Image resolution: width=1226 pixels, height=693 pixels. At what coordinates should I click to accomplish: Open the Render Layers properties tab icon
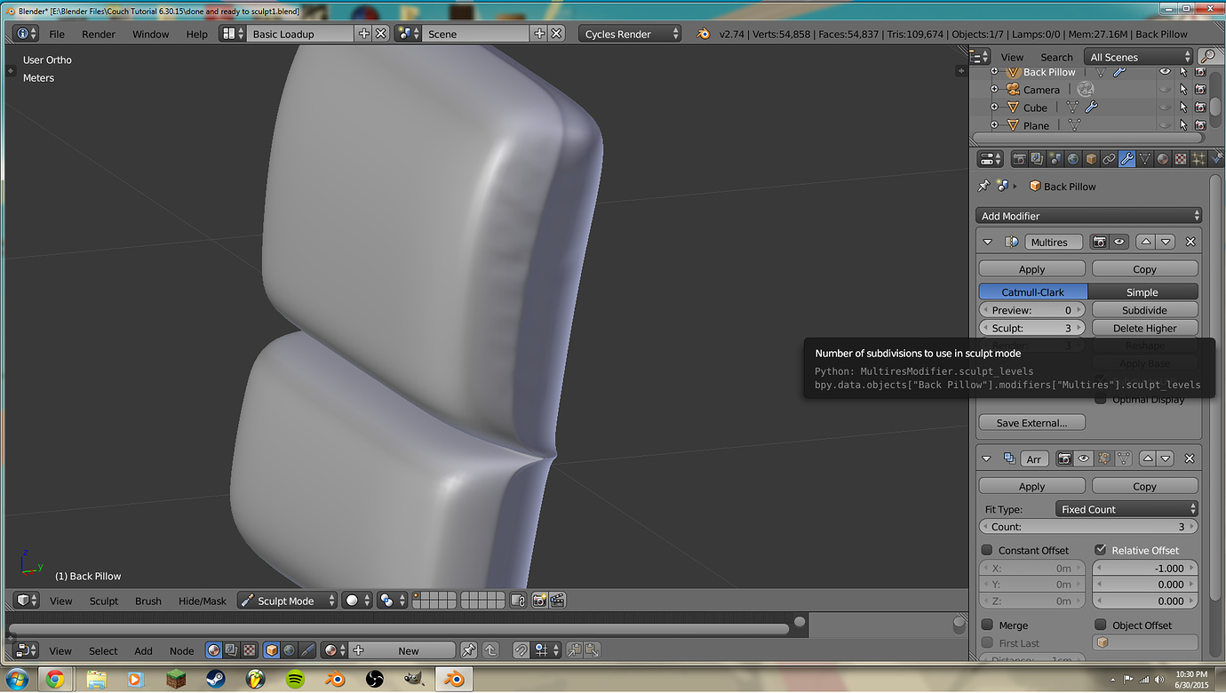point(1038,159)
